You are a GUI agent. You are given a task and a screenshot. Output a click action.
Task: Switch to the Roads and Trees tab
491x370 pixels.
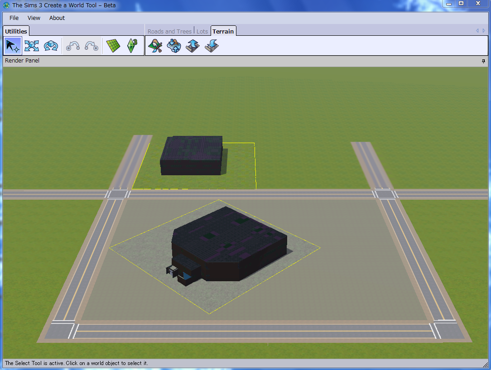pyautogui.click(x=169, y=31)
